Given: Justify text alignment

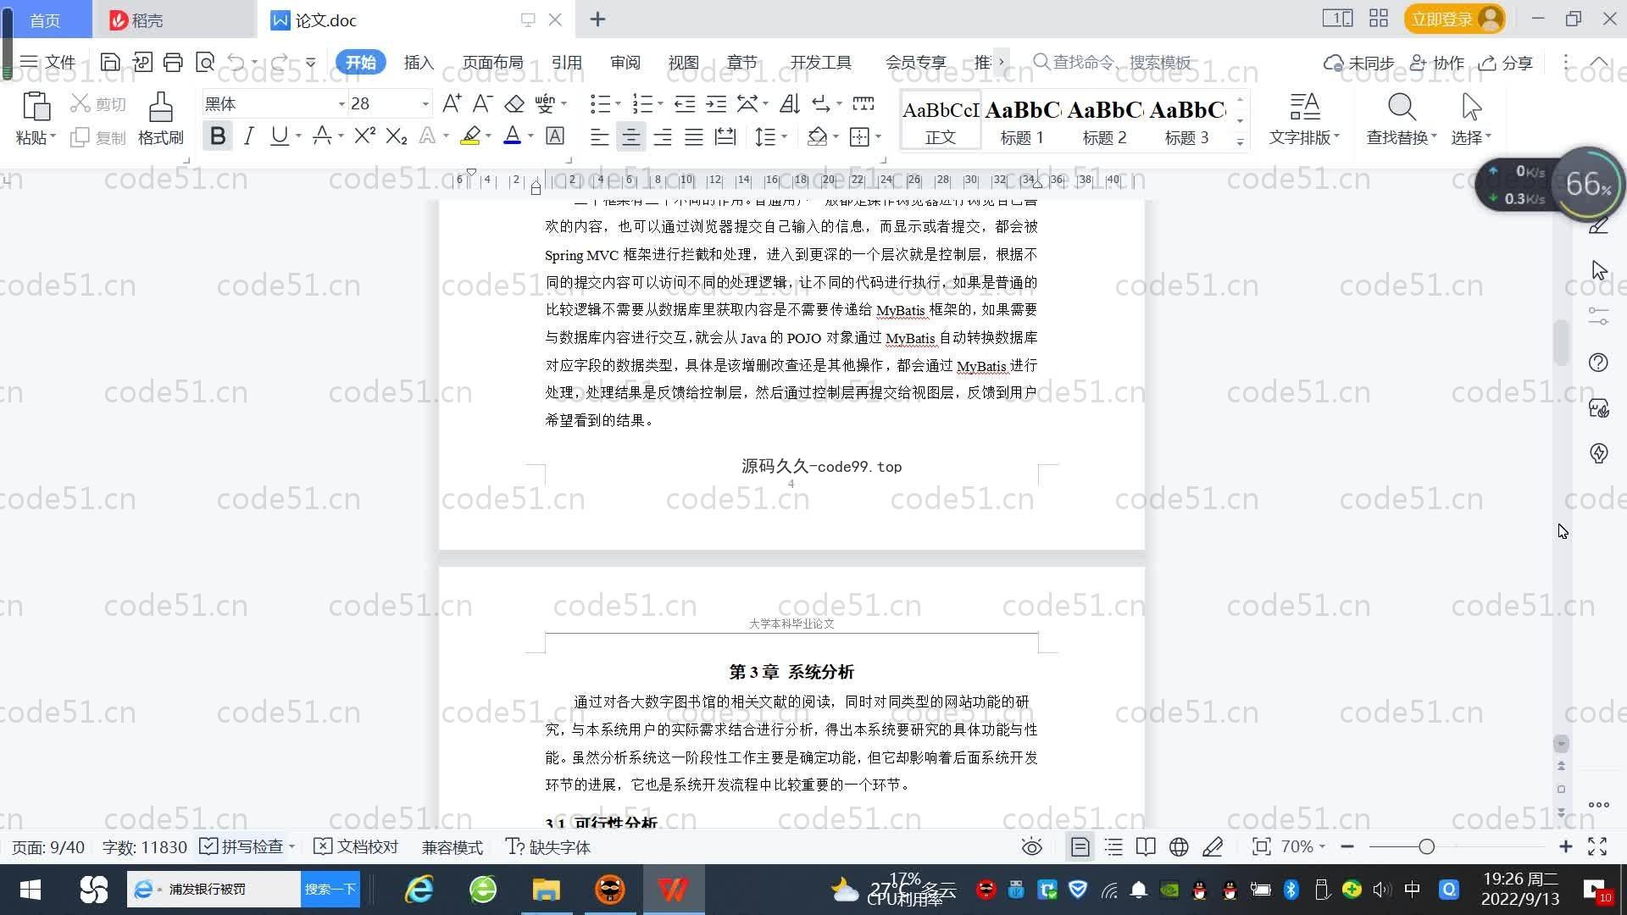Looking at the screenshot, I should [x=694, y=136].
